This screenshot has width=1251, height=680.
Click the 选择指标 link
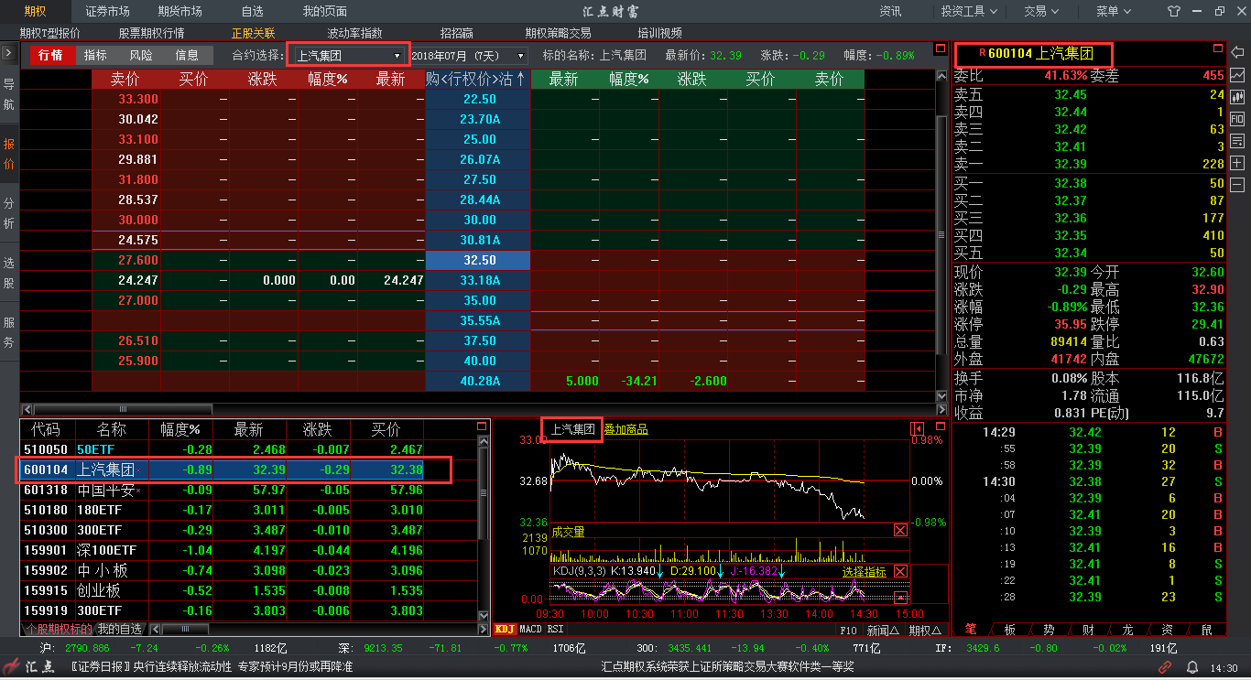coord(865,571)
